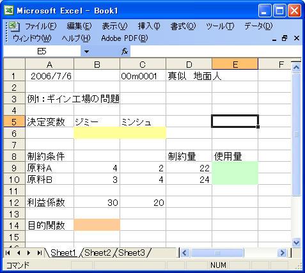Show next sheet tab with arrow
Image resolution: width=305 pixels, height=273 pixels.
click(x=29, y=253)
